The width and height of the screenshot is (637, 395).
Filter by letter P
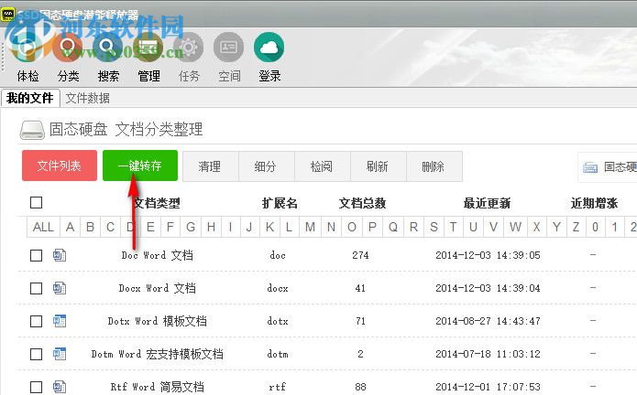pyautogui.click(x=372, y=227)
